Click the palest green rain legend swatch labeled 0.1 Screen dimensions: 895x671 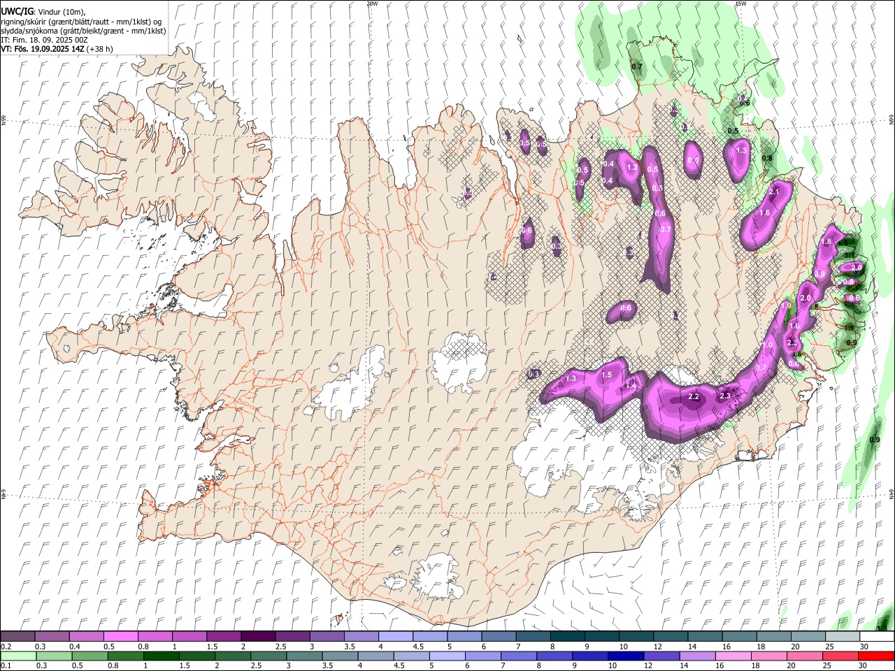[19, 656]
